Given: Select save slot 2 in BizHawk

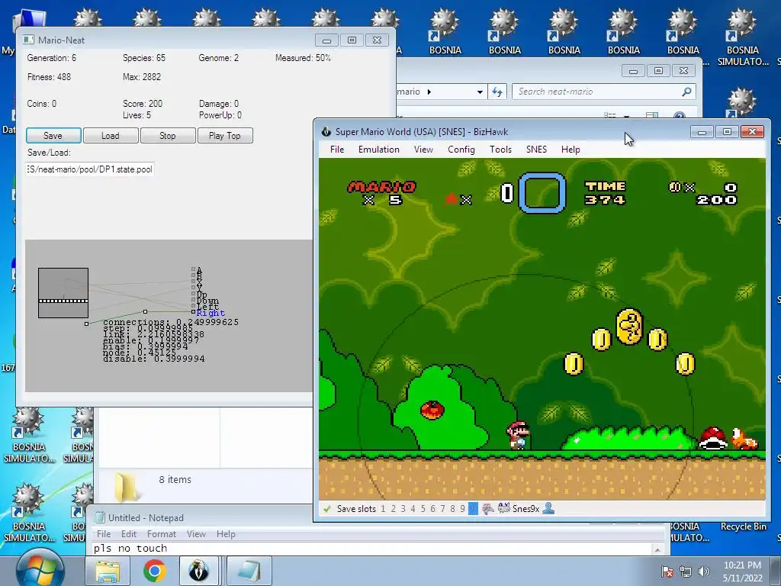Looking at the screenshot, I should pyautogui.click(x=393, y=509).
